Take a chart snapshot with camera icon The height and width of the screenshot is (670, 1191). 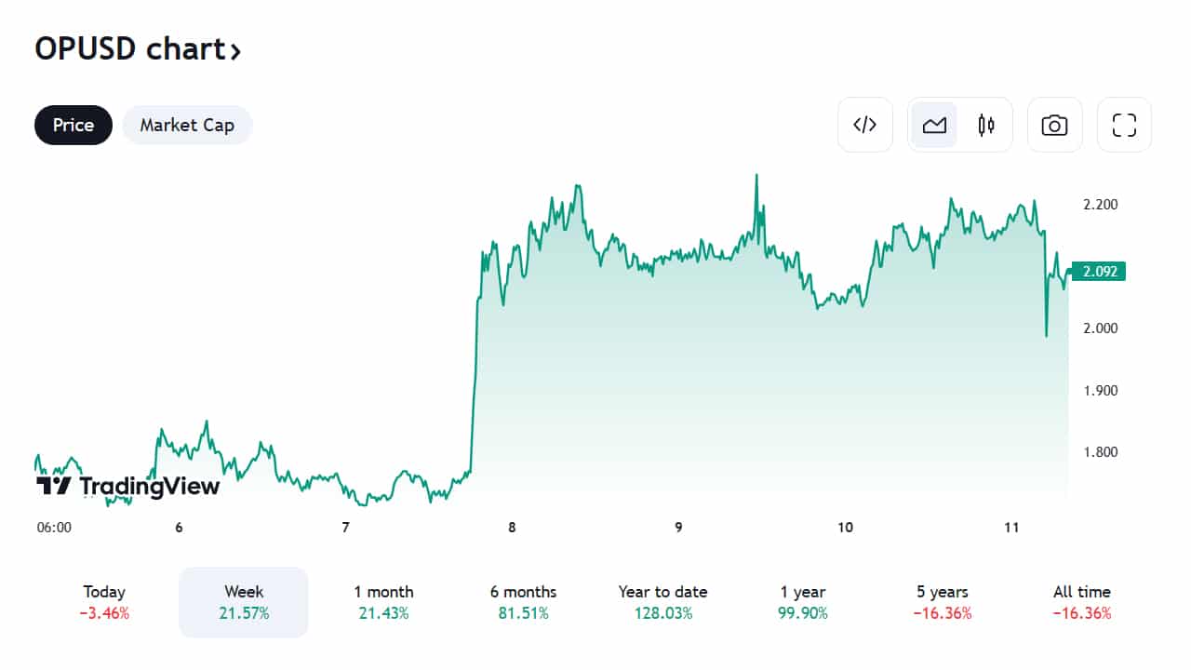tap(1054, 125)
